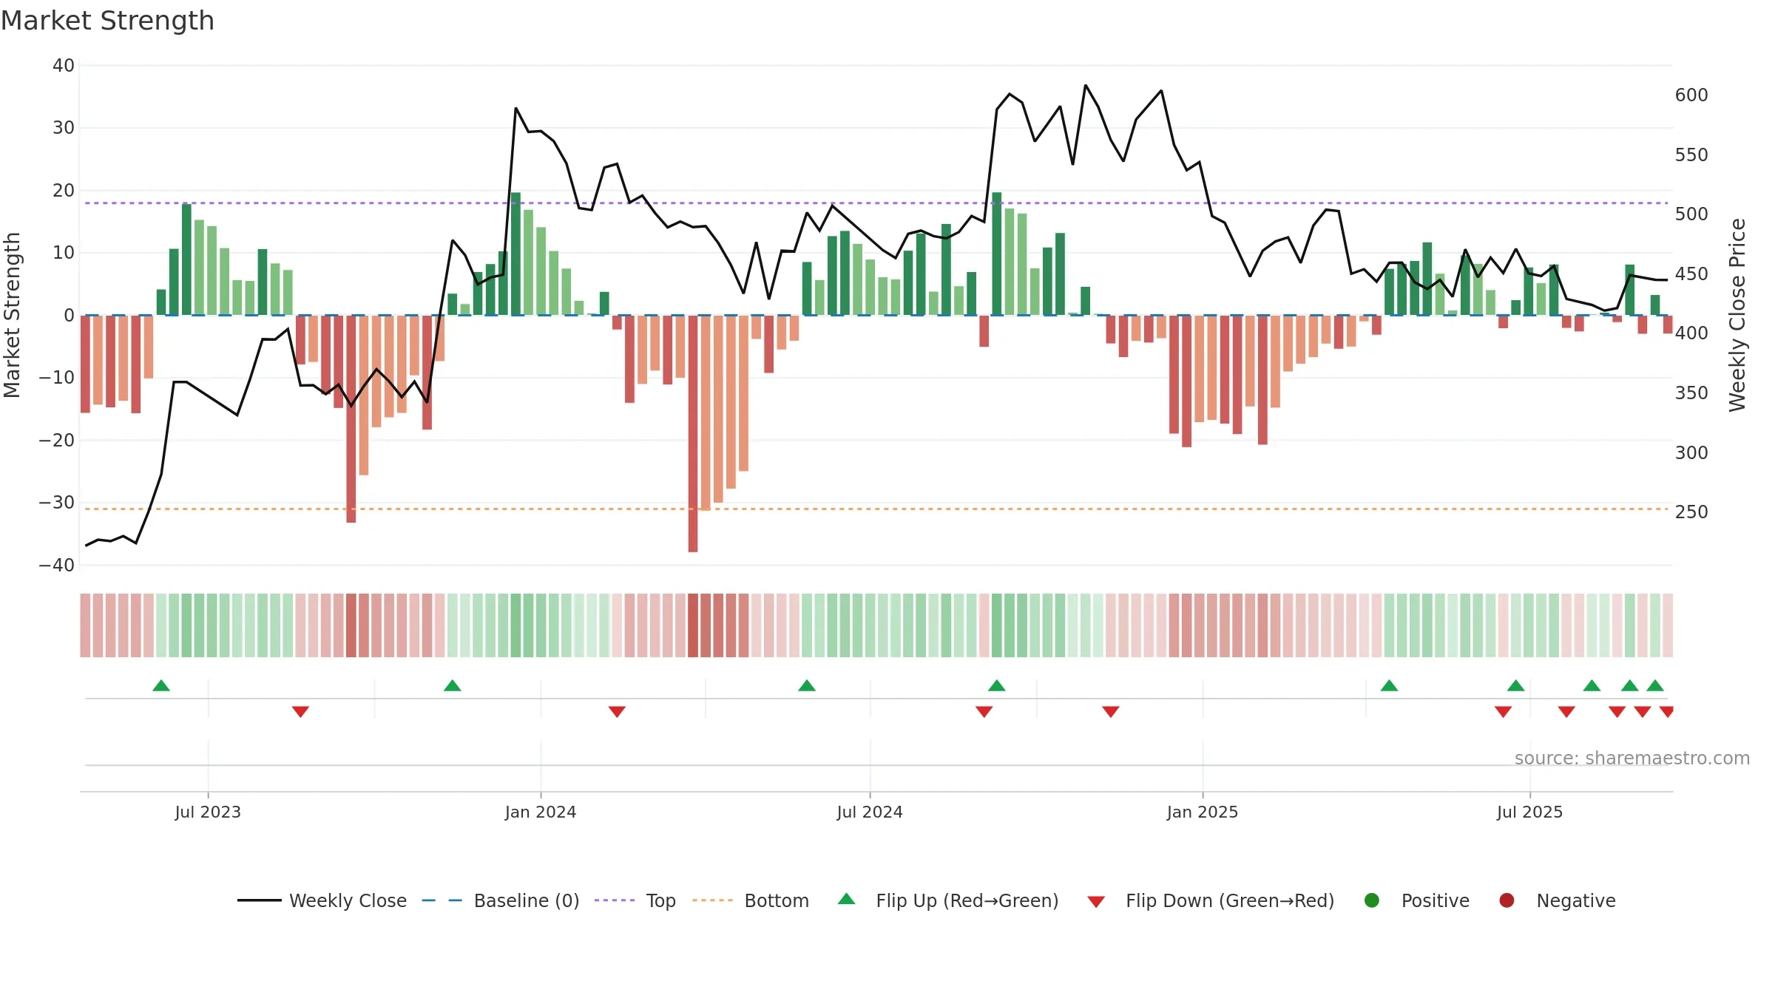This screenshot has height=998, width=1775.
Task: Click the flip-up marker before Jul 2024
Action: (x=807, y=685)
